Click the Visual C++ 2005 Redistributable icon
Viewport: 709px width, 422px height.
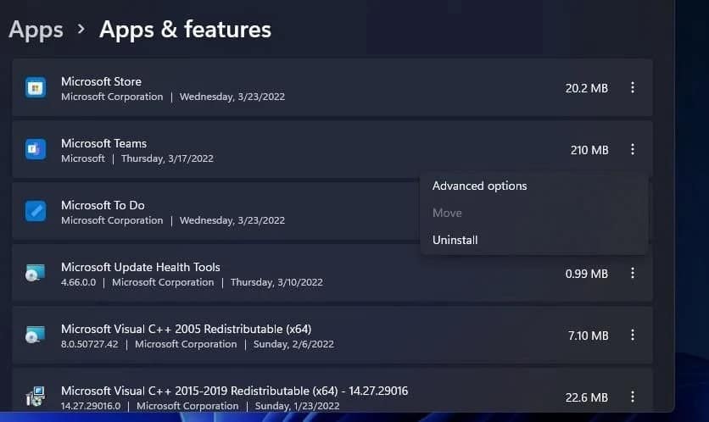(x=36, y=336)
